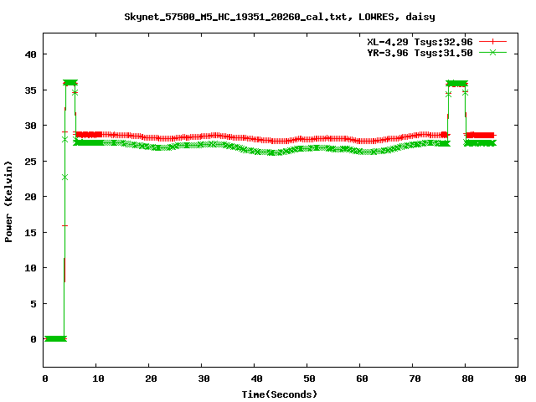Click the Time(Seconds) axis label
Screen dimensions: 536x402
[x=279, y=394]
